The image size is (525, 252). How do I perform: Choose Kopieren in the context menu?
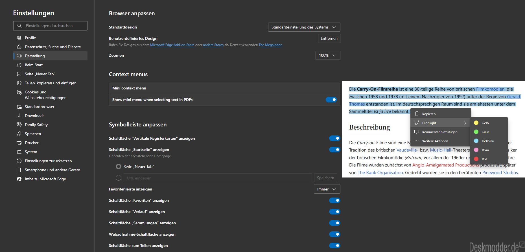coord(441,114)
